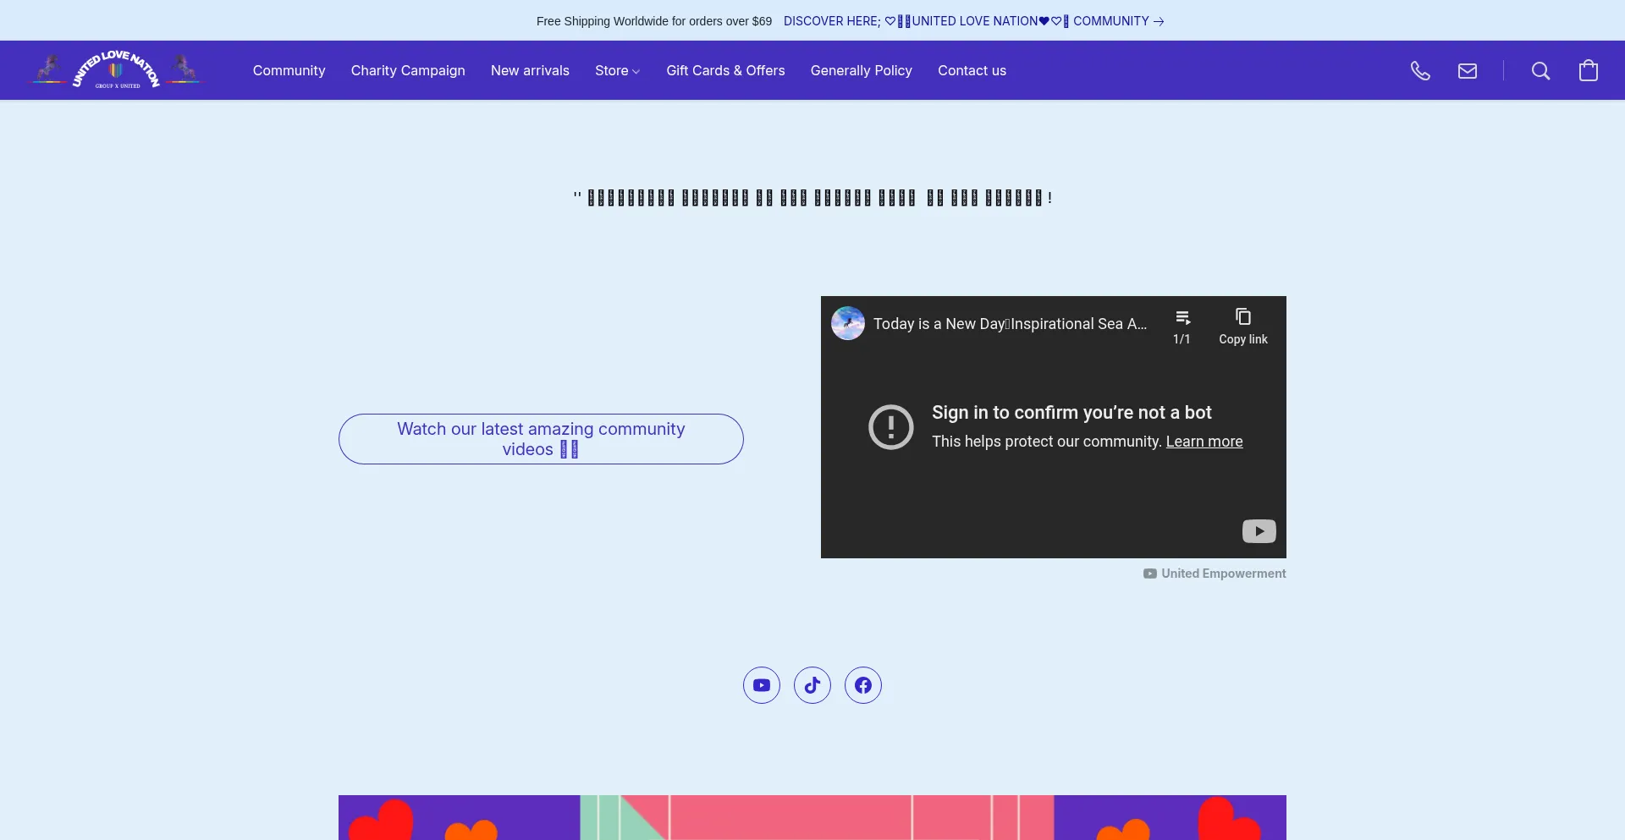Viewport: 1625px width, 840px height.
Task: Open Gift Cards & Offers page
Action: [725, 70]
